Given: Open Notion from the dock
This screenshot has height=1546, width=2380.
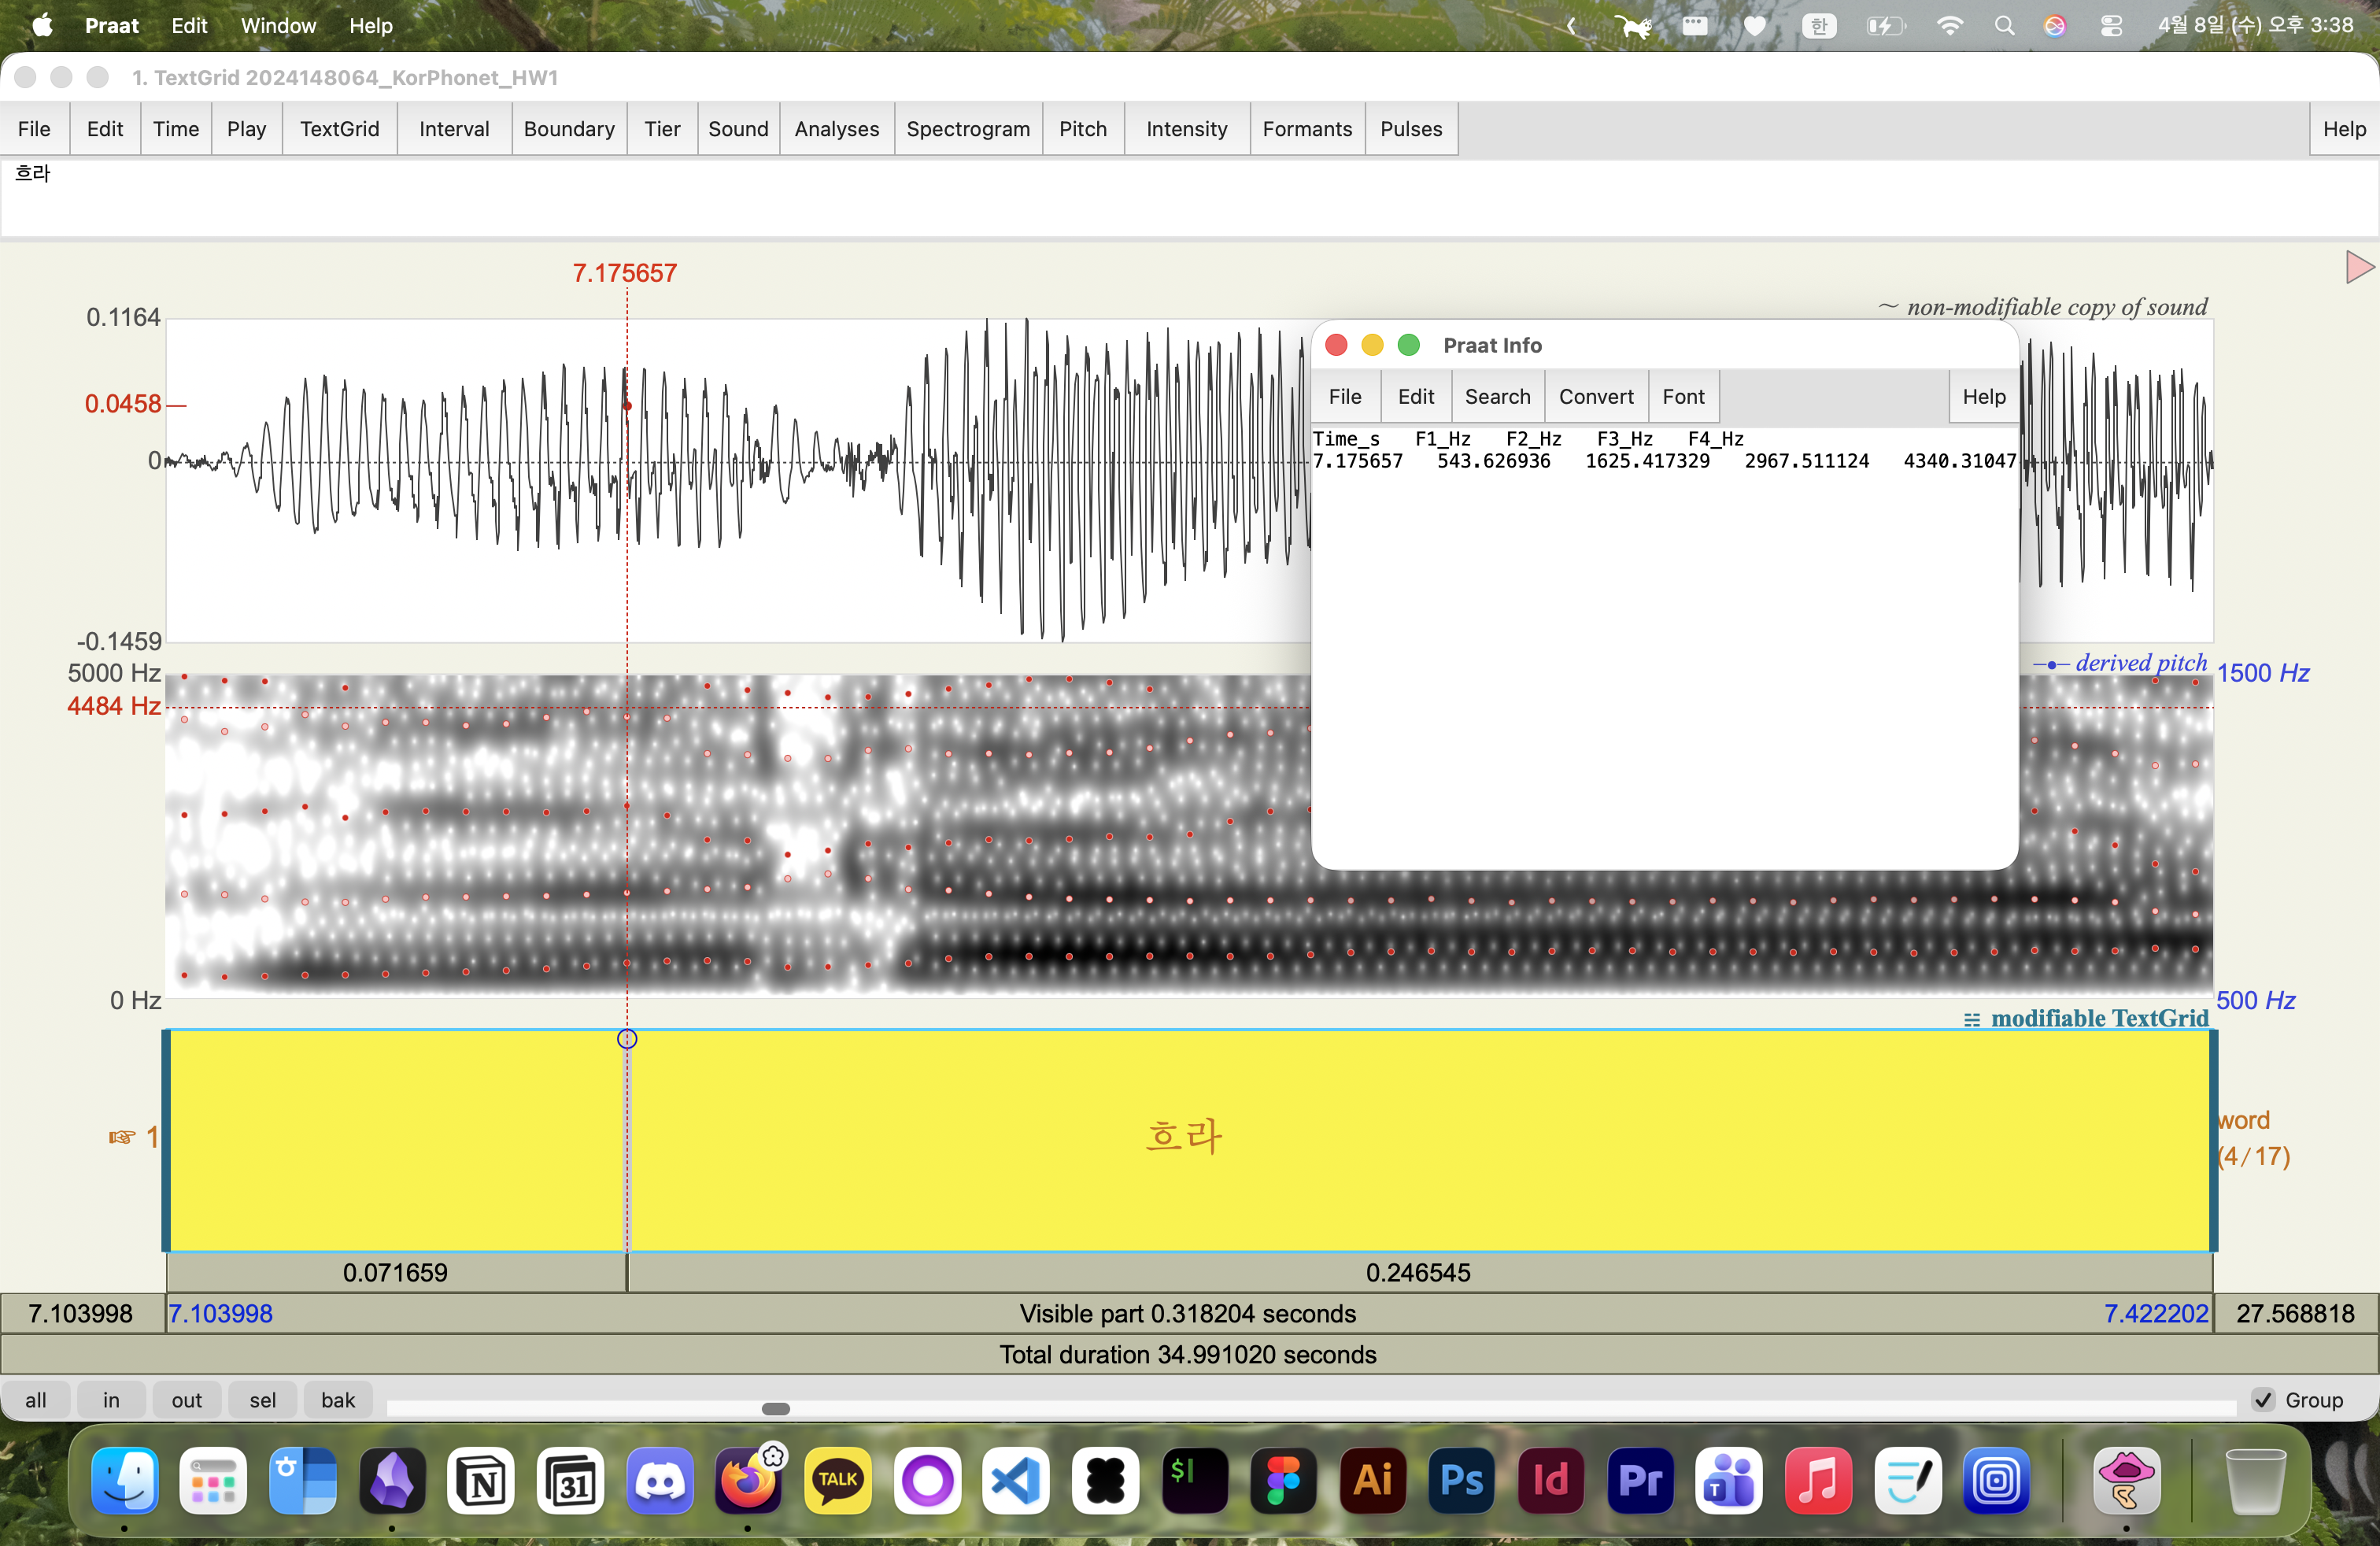Looking at the screenshot, I should point(482,1481).
